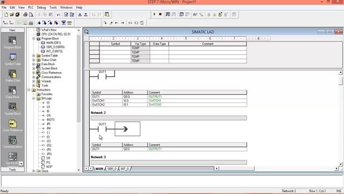
Task: Open the Debug menu
Action: coord(41,7)
